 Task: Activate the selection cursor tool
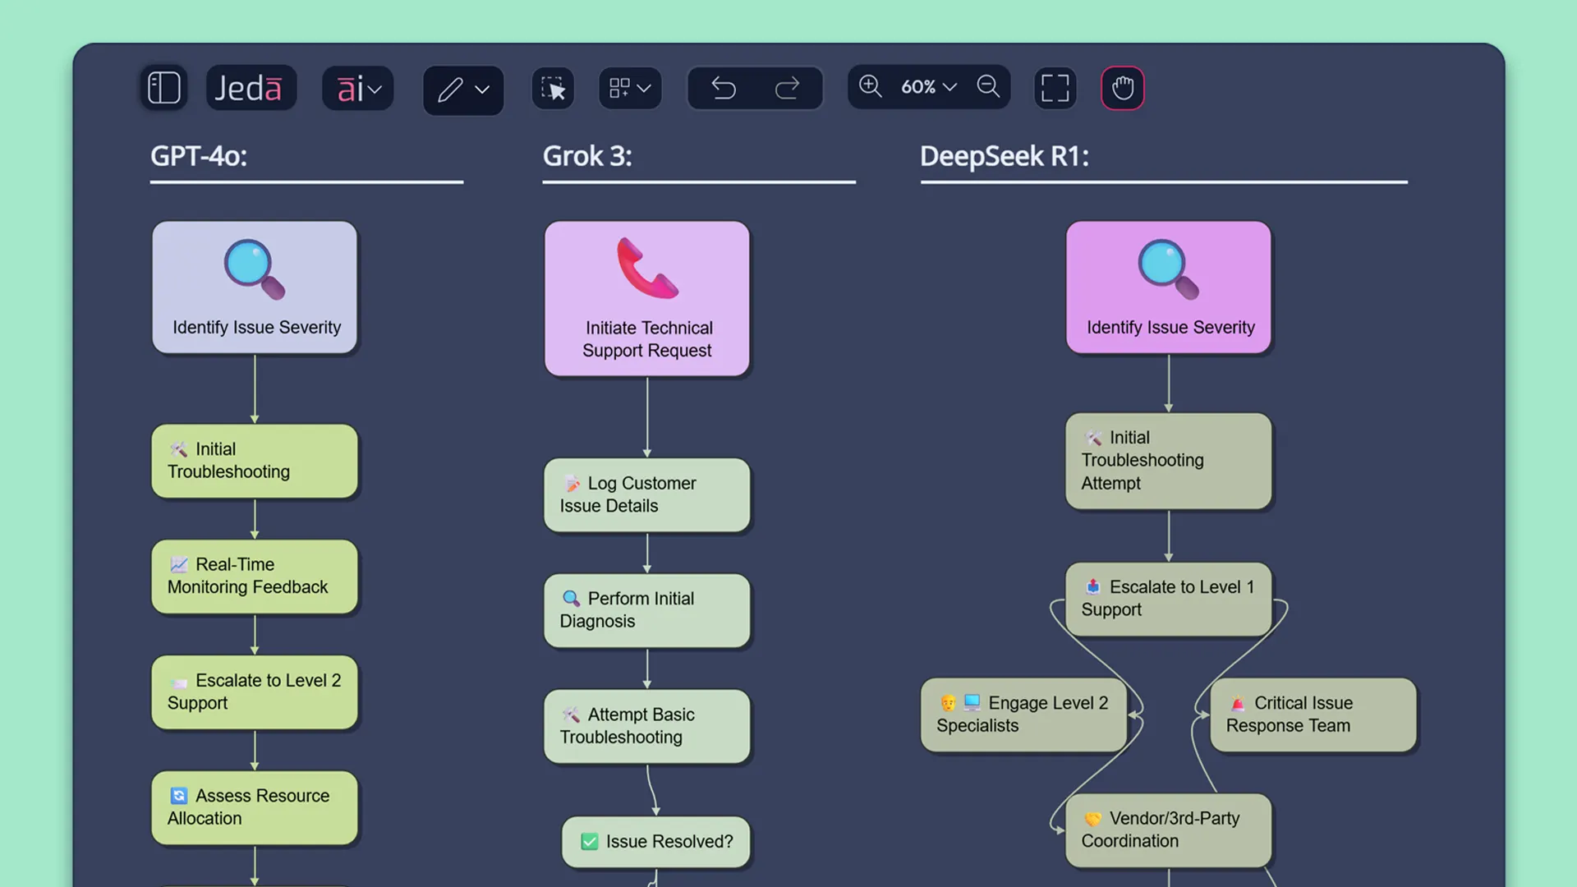[552, 88]
